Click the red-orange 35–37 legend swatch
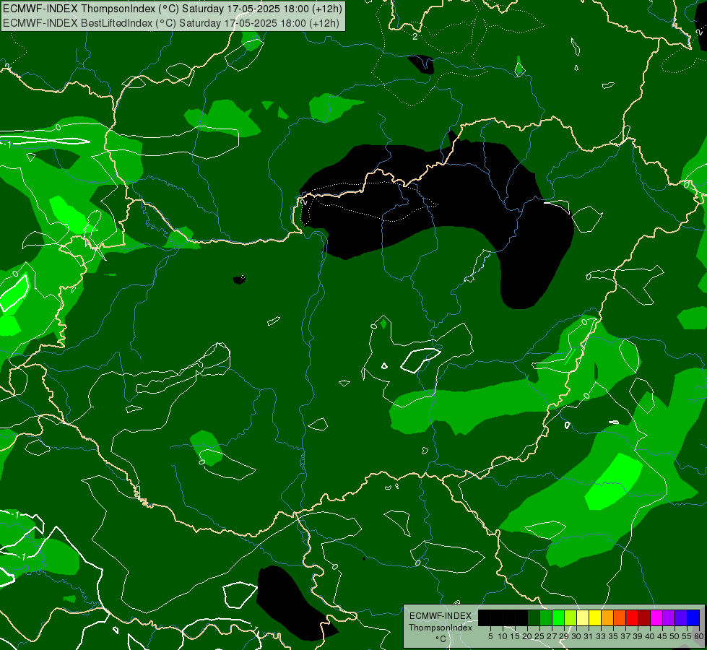 pyautogui.click(x=620, y=617)
